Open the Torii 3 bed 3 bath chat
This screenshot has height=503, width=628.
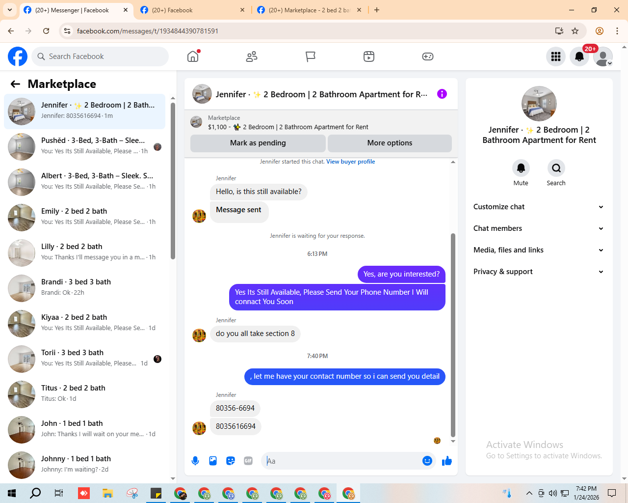coord(85,359)
